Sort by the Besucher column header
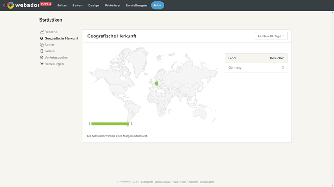 pyautogui.click(x=277, y=58)
